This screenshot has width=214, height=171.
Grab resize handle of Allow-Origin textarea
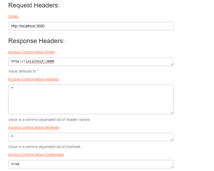click(x=172, y=64)
